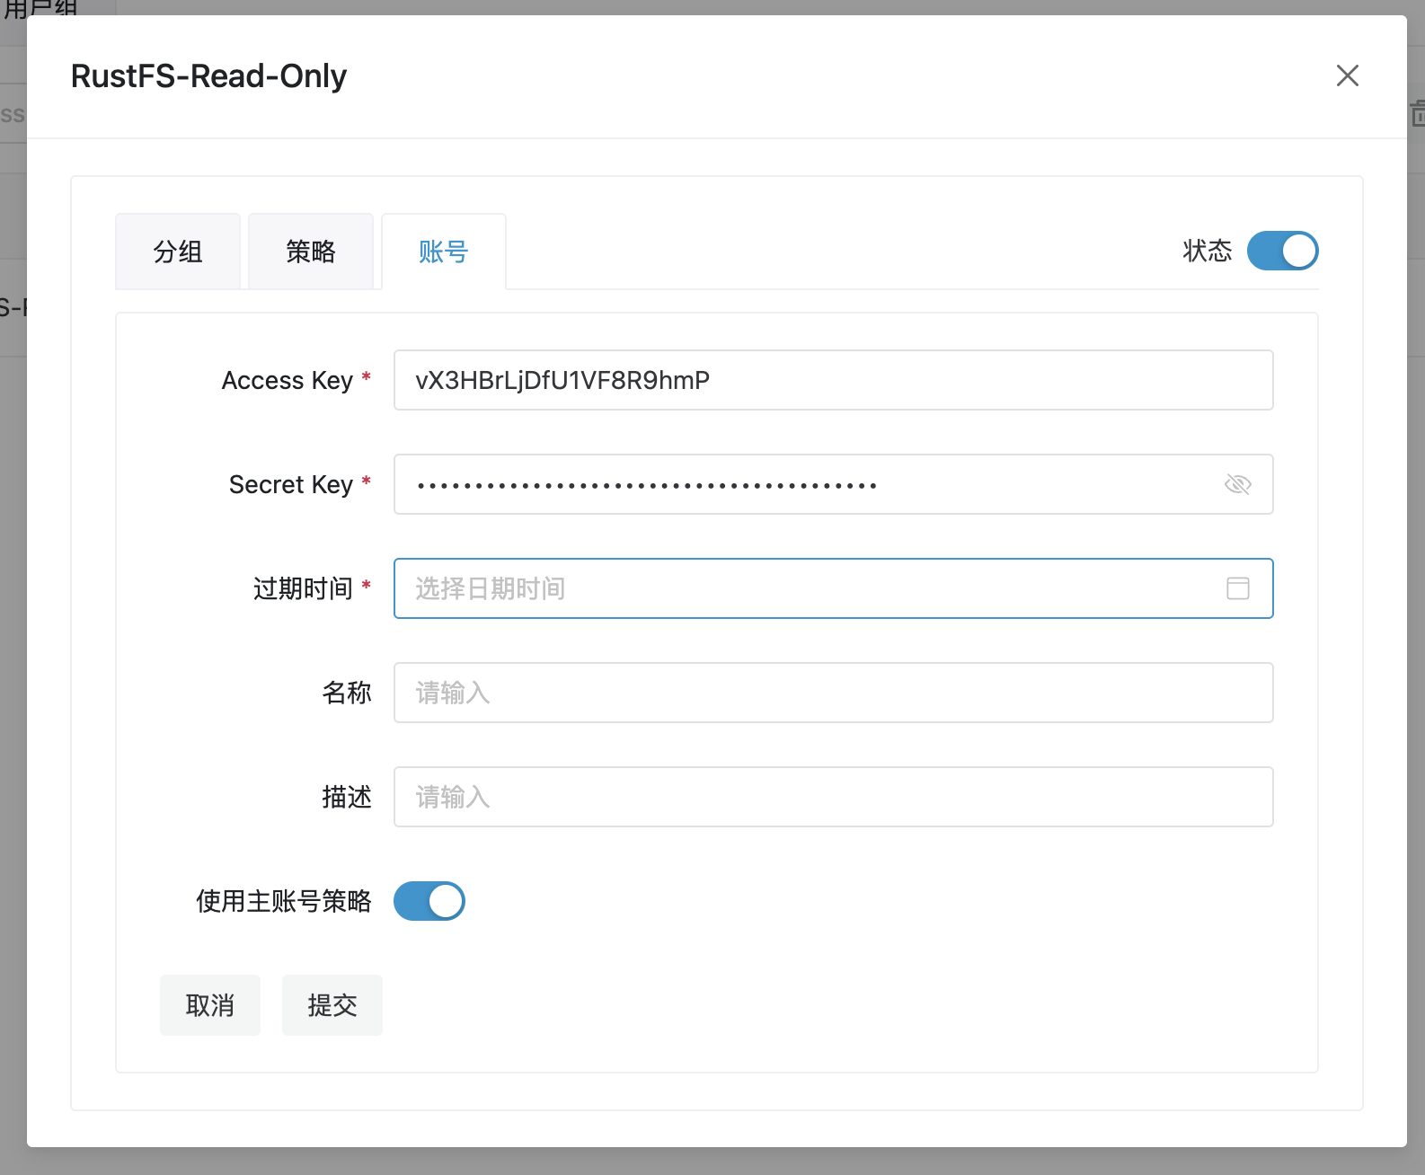The width and height of the screenshot is (1425, 1175).
Task: Switch to the 分组 tab
Action: (x=178, y=252)
